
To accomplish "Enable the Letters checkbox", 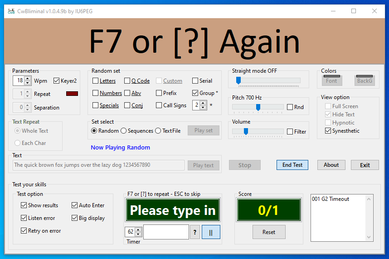I will click(x=95, y=81).
